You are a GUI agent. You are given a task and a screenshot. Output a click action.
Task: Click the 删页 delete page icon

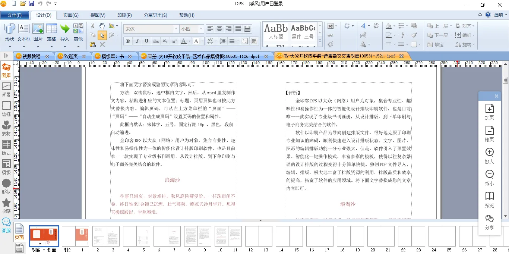coord(489,134)
